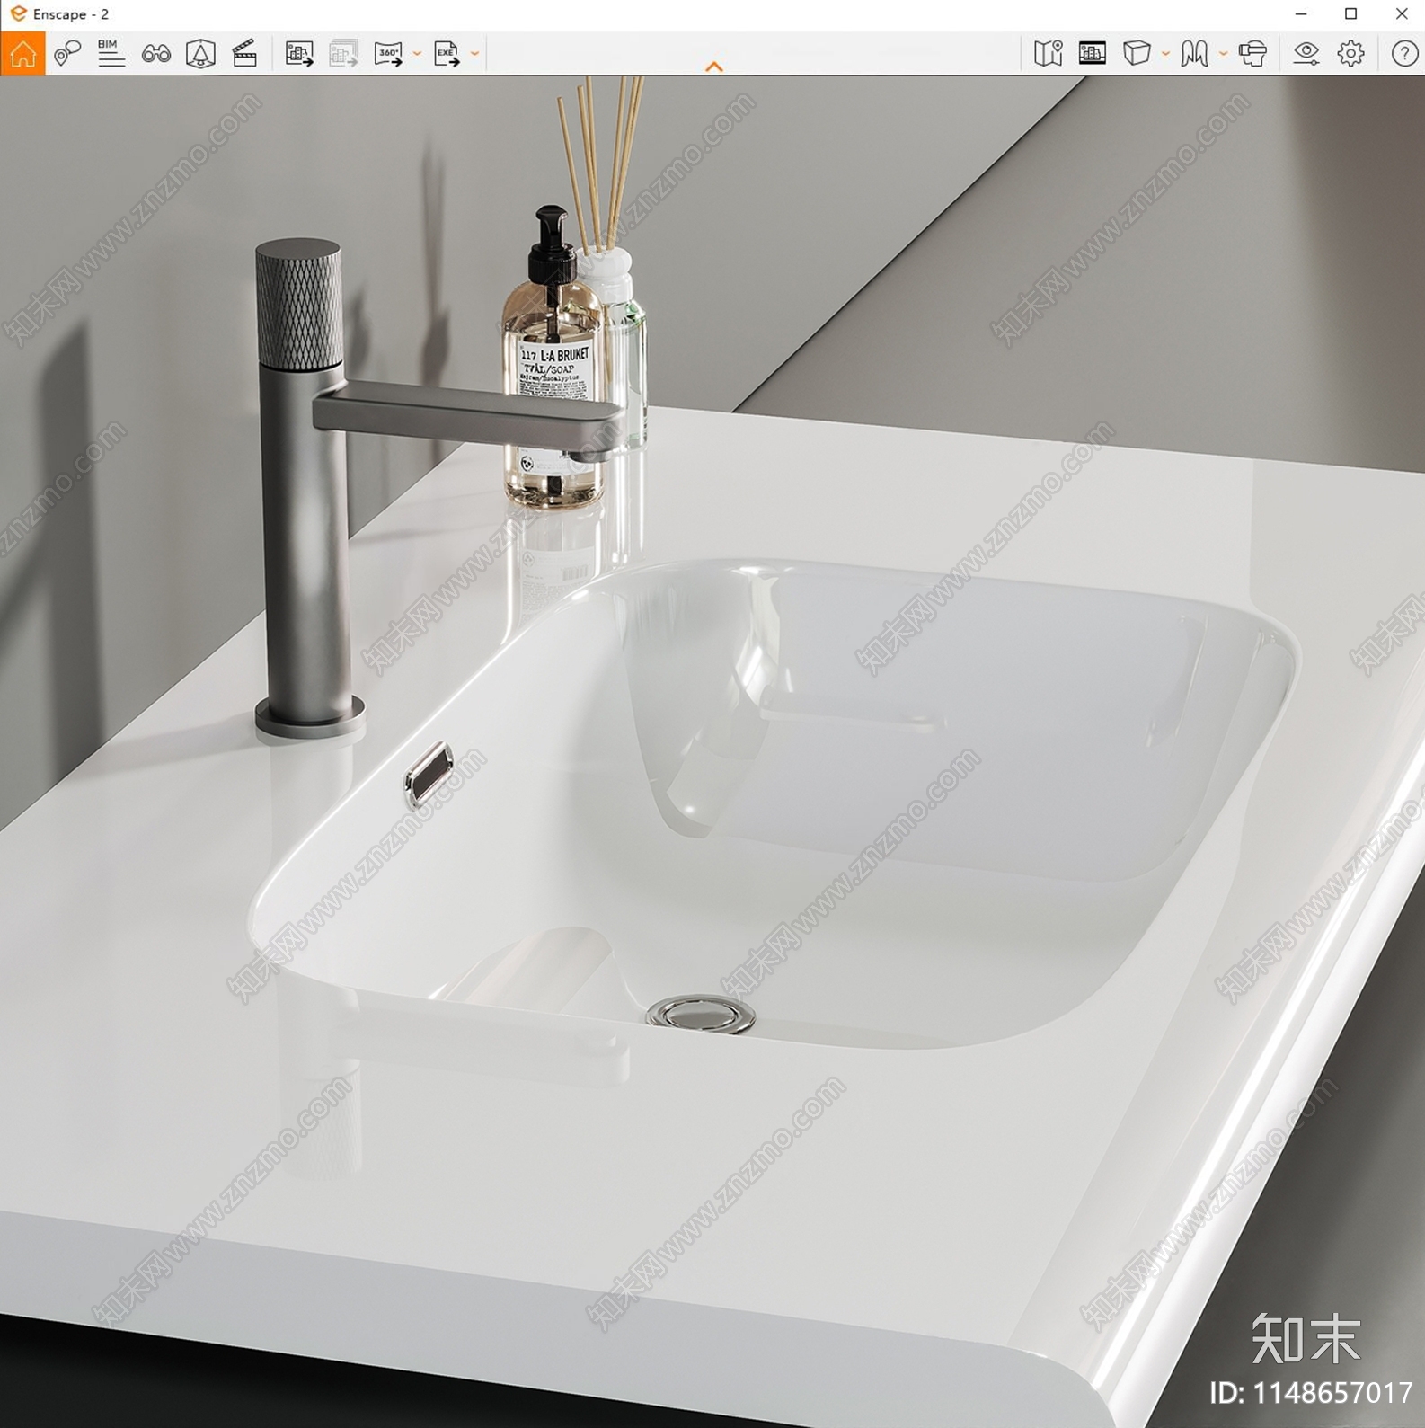The height and width of the screenshot is (1428, 1425).
Task: Minimize the Enscape window
Action: tap(1300, 13)
